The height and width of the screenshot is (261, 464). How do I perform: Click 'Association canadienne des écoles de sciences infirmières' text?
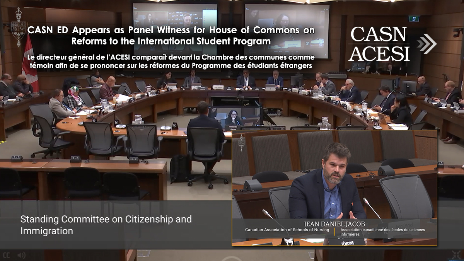382,232
